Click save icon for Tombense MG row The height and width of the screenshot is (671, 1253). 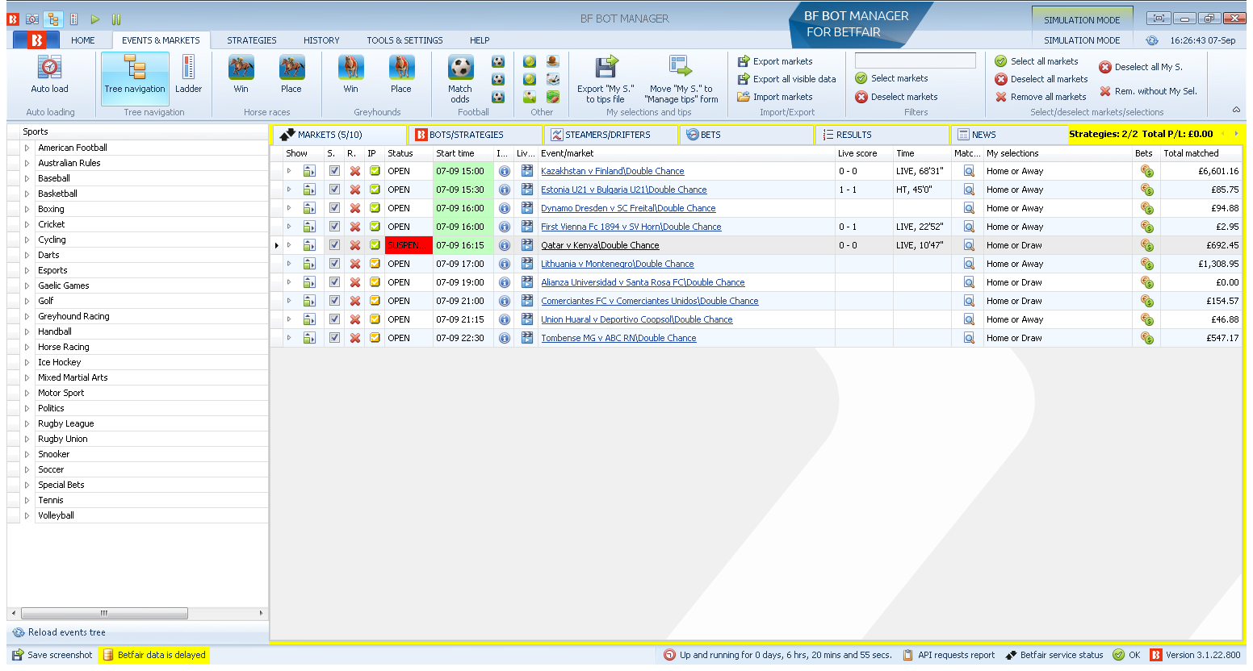pos(309,338)
